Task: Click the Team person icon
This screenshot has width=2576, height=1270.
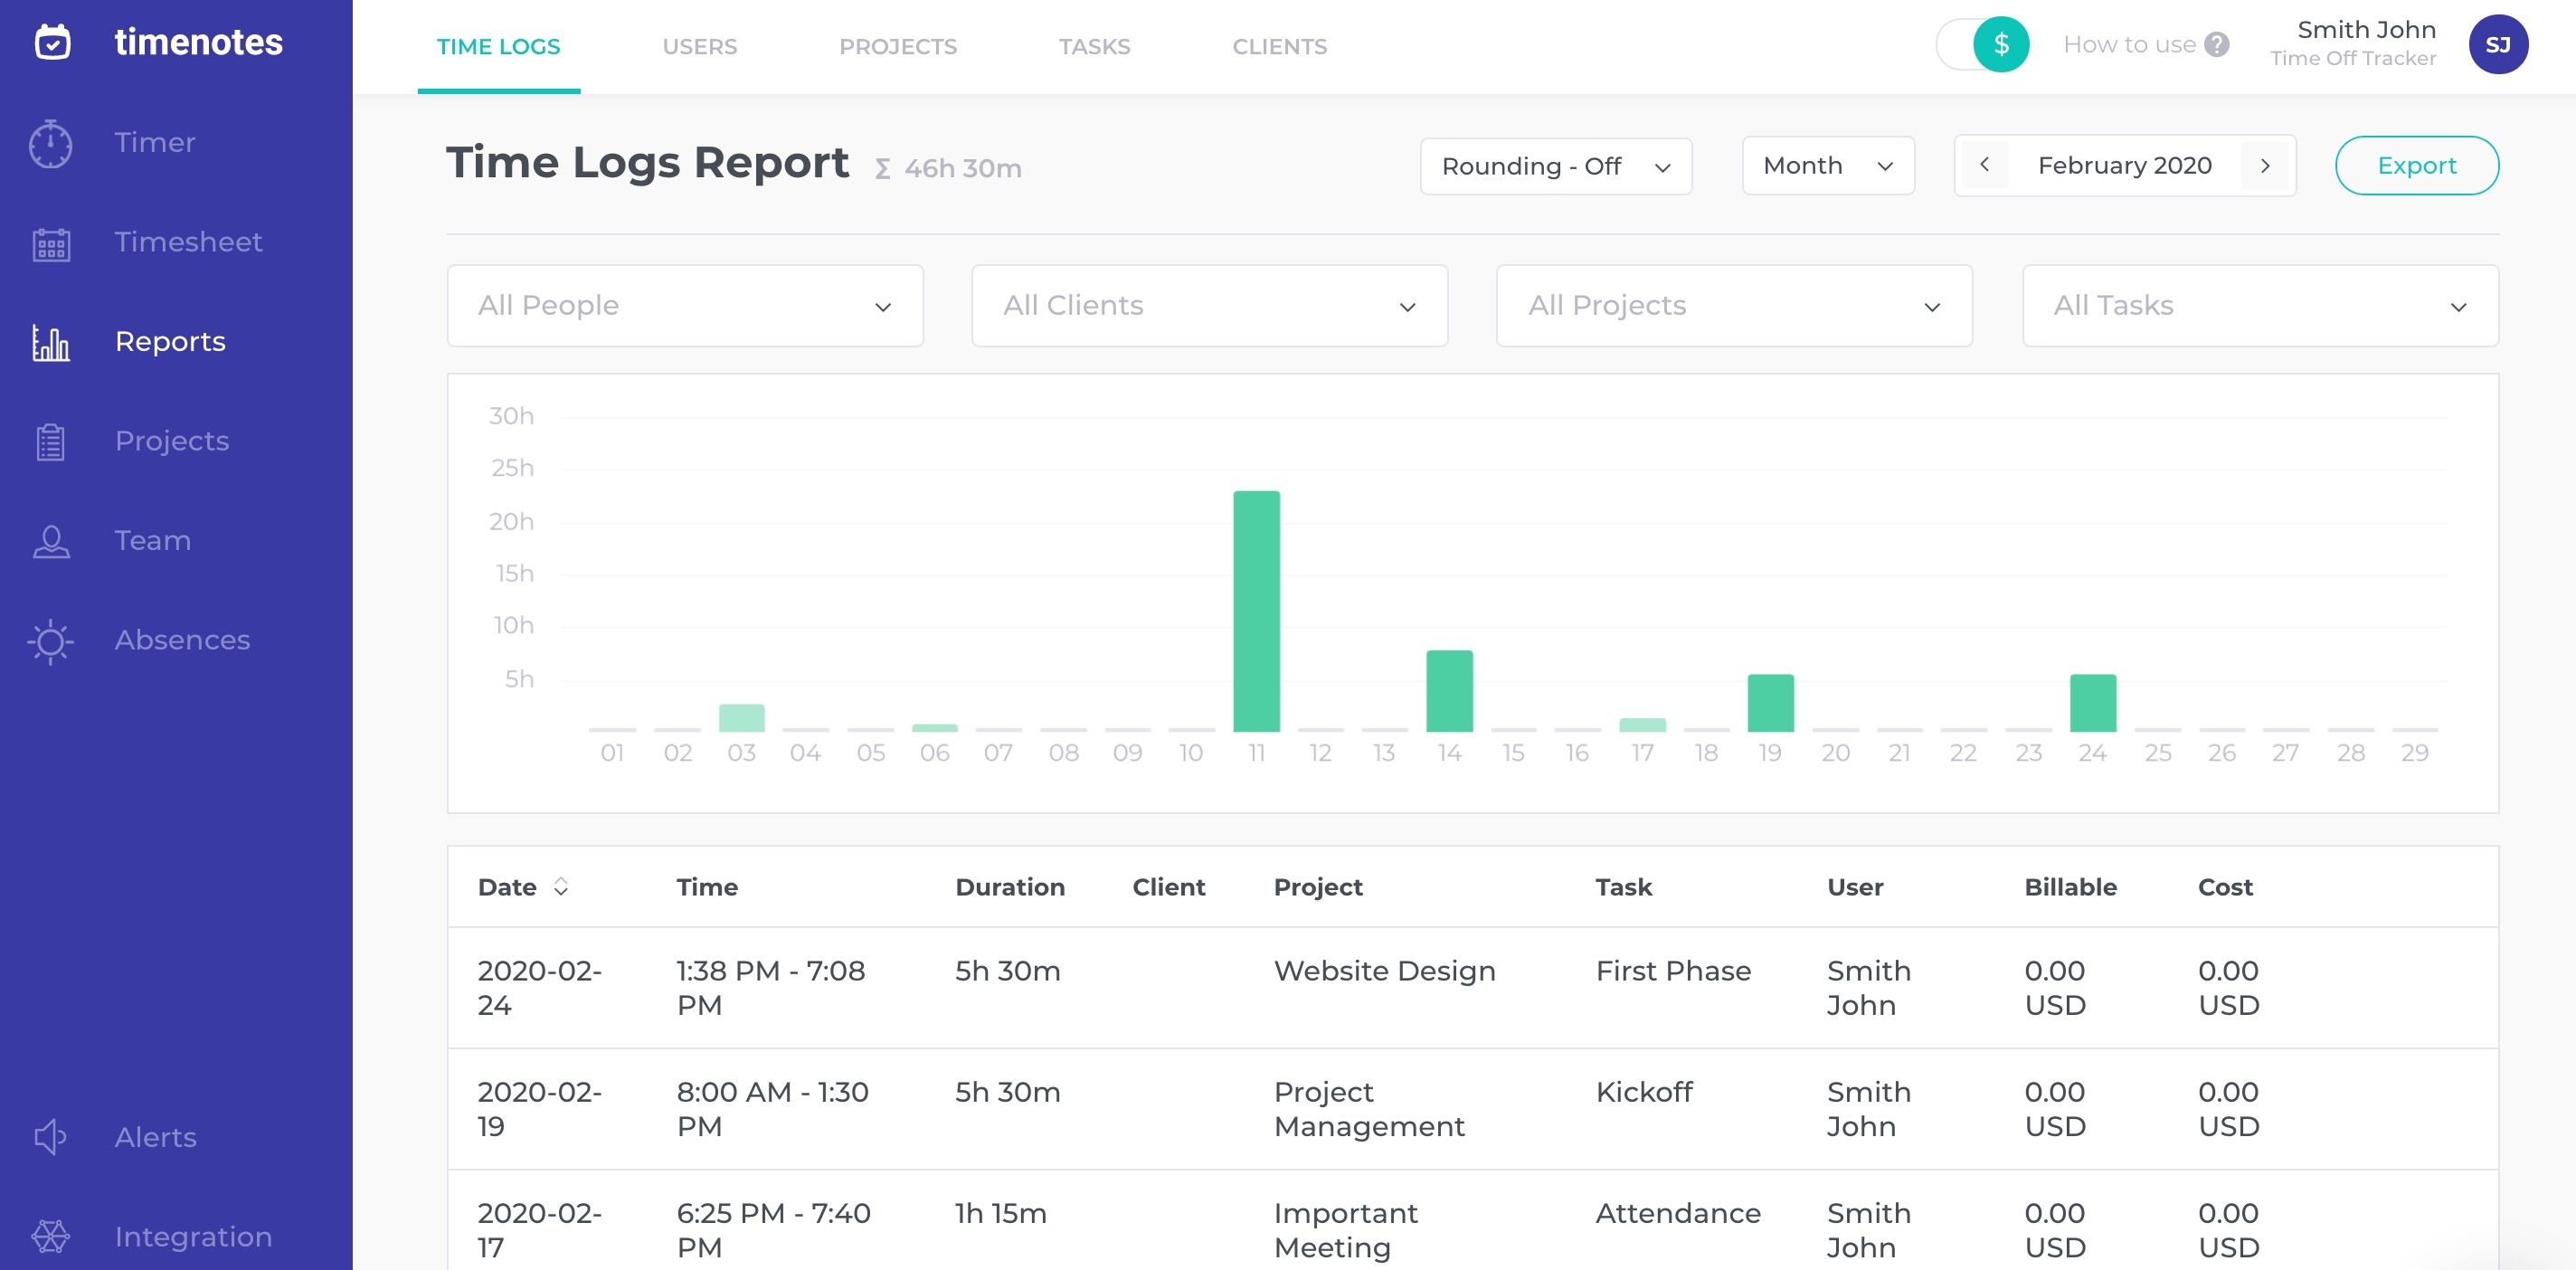Action: point(50,541)
